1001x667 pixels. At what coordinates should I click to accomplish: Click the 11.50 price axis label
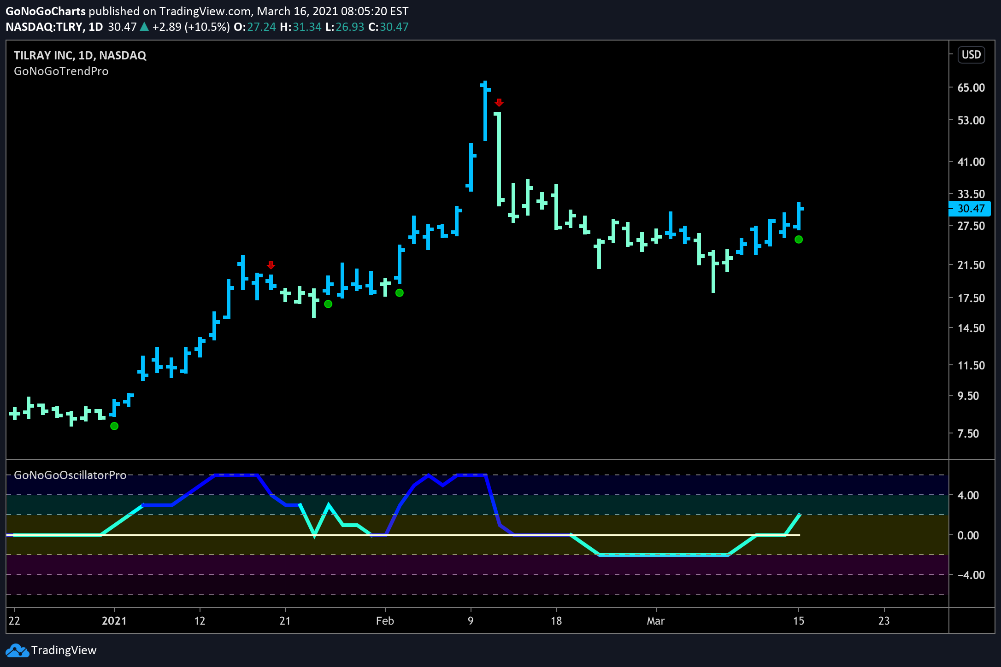(x=971, y=365)
